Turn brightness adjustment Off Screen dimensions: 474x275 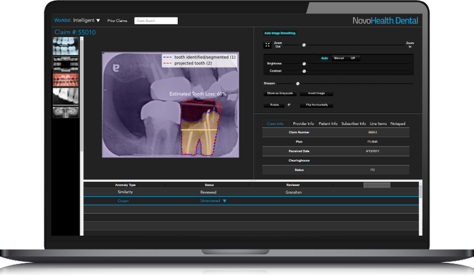click(x=353, y=58)
